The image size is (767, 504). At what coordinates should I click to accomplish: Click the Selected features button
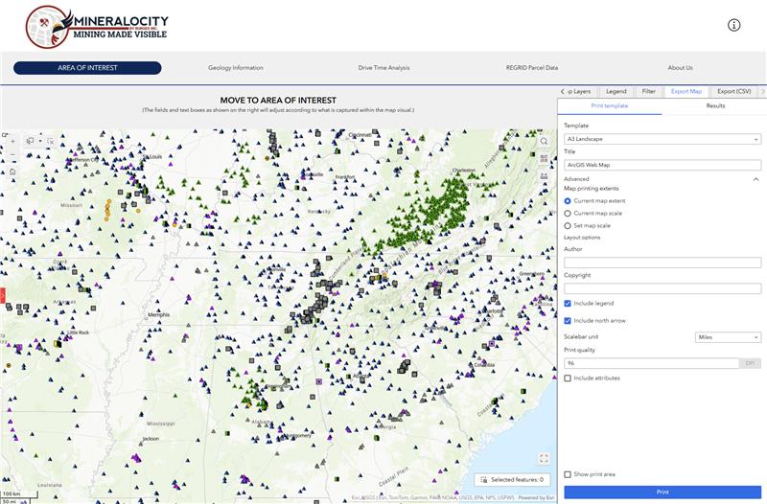(x=512, y=479)
